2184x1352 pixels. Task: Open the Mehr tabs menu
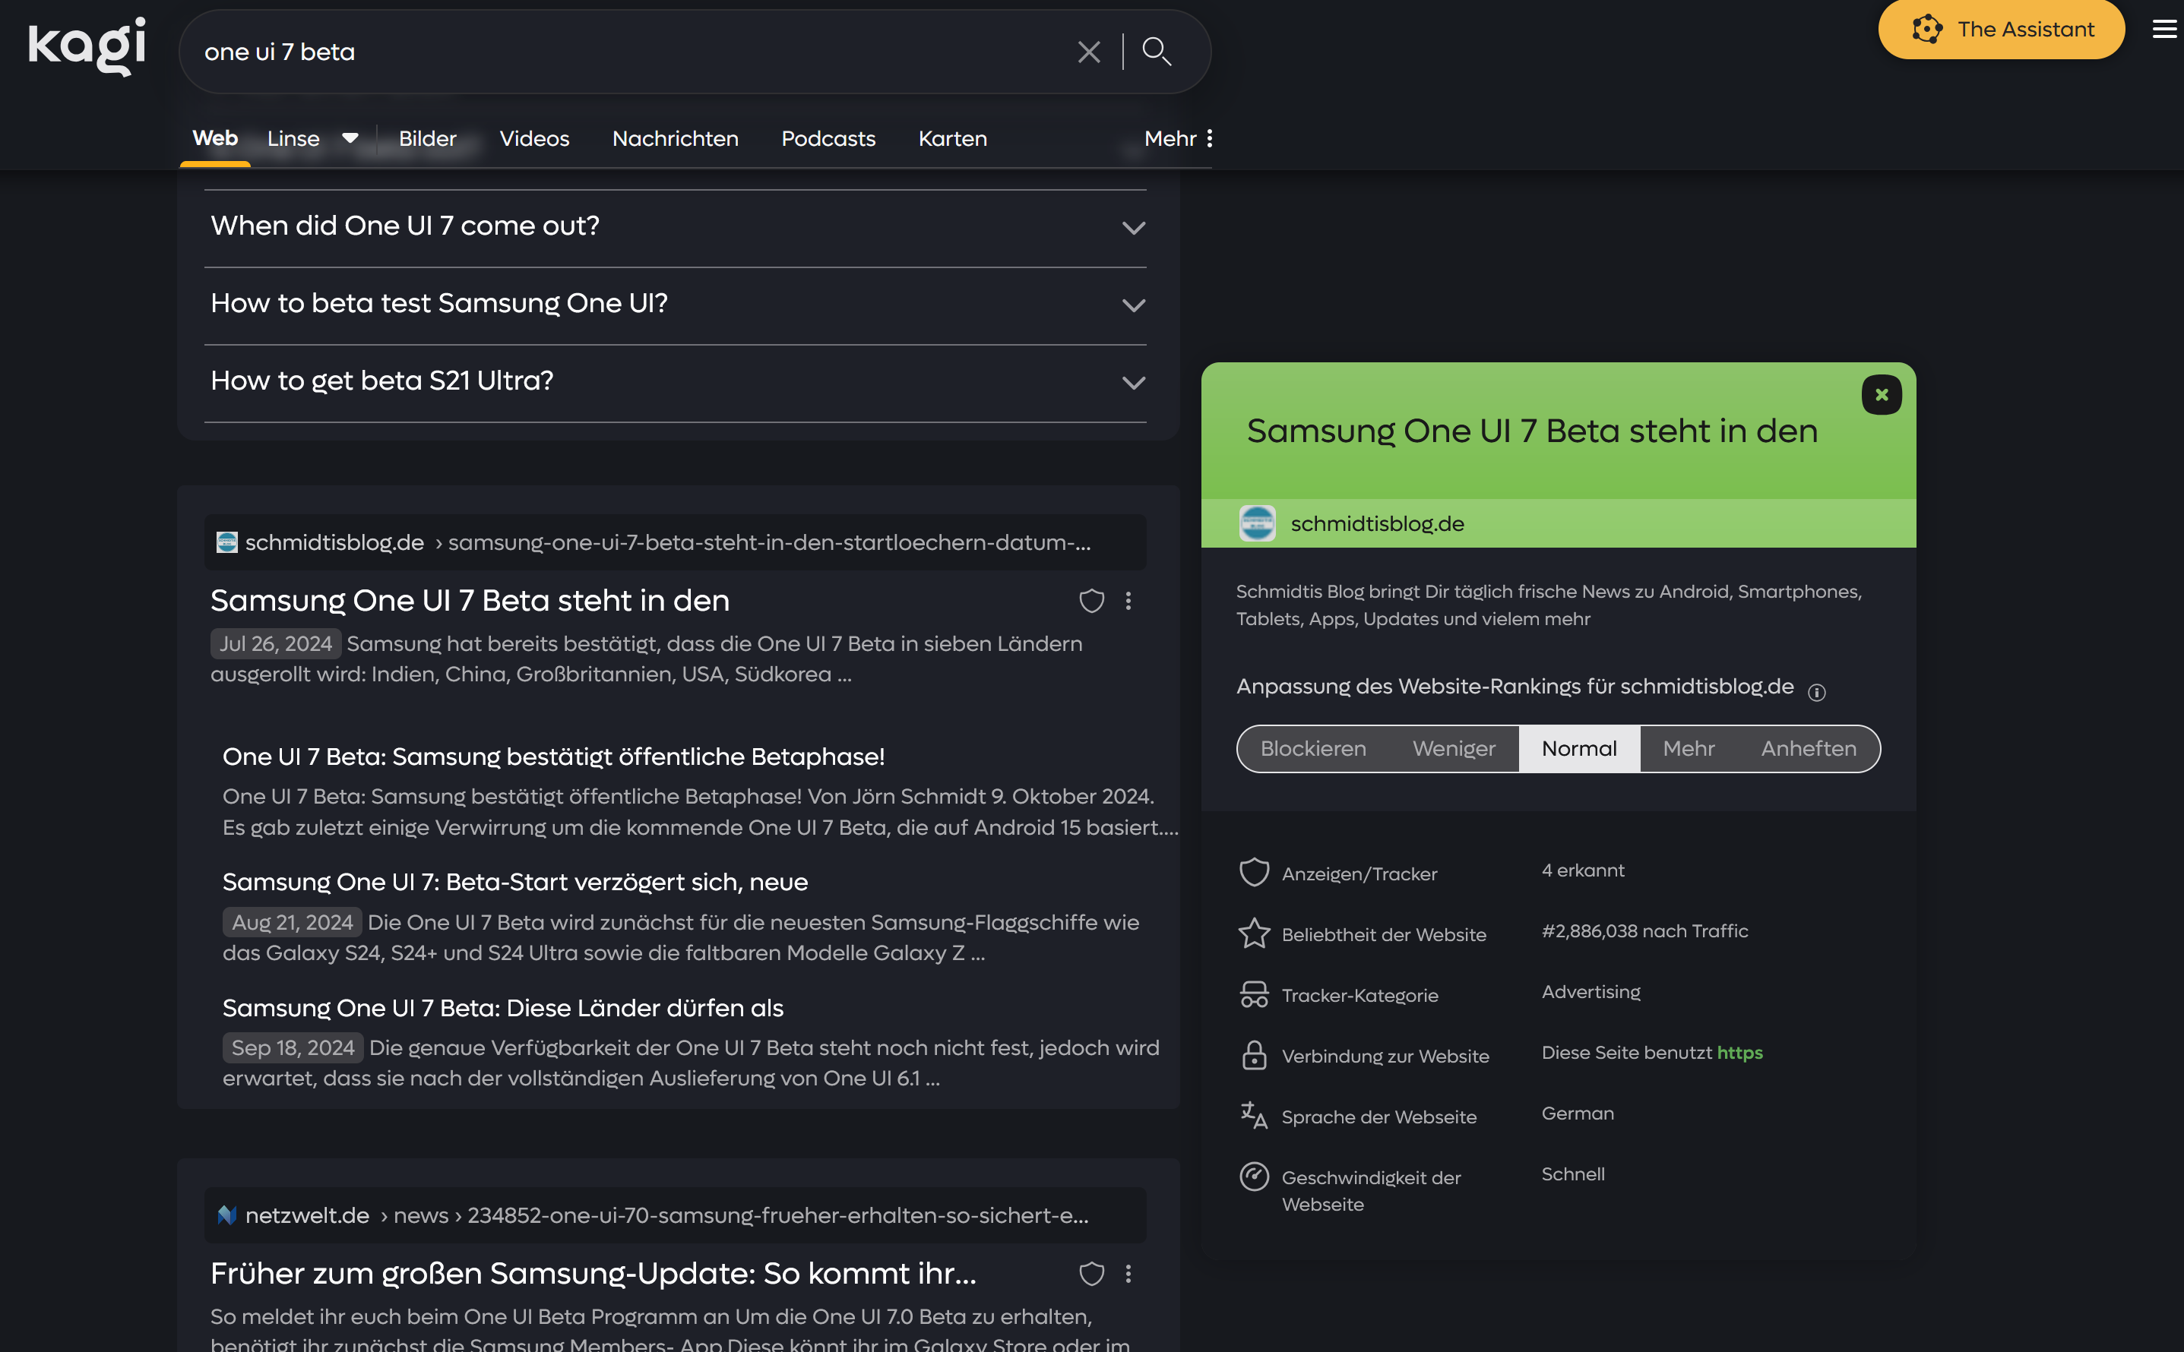click(x=1178, y=138)
